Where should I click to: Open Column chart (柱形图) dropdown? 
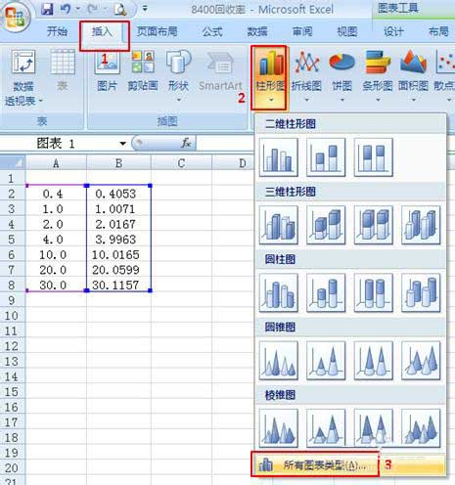point(270,77)
